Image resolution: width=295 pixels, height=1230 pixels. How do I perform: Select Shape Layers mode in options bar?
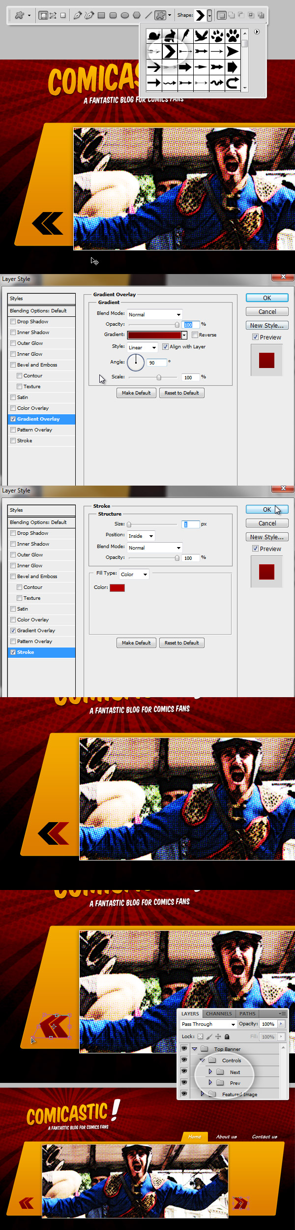point(43,15)
